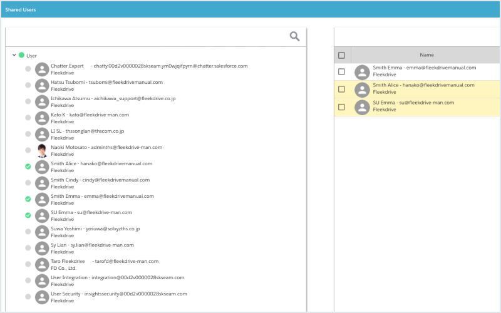Viewport: 501px width, 313px height.
Task: Collapse the User tree node
Action: click(x=14, y=55)
